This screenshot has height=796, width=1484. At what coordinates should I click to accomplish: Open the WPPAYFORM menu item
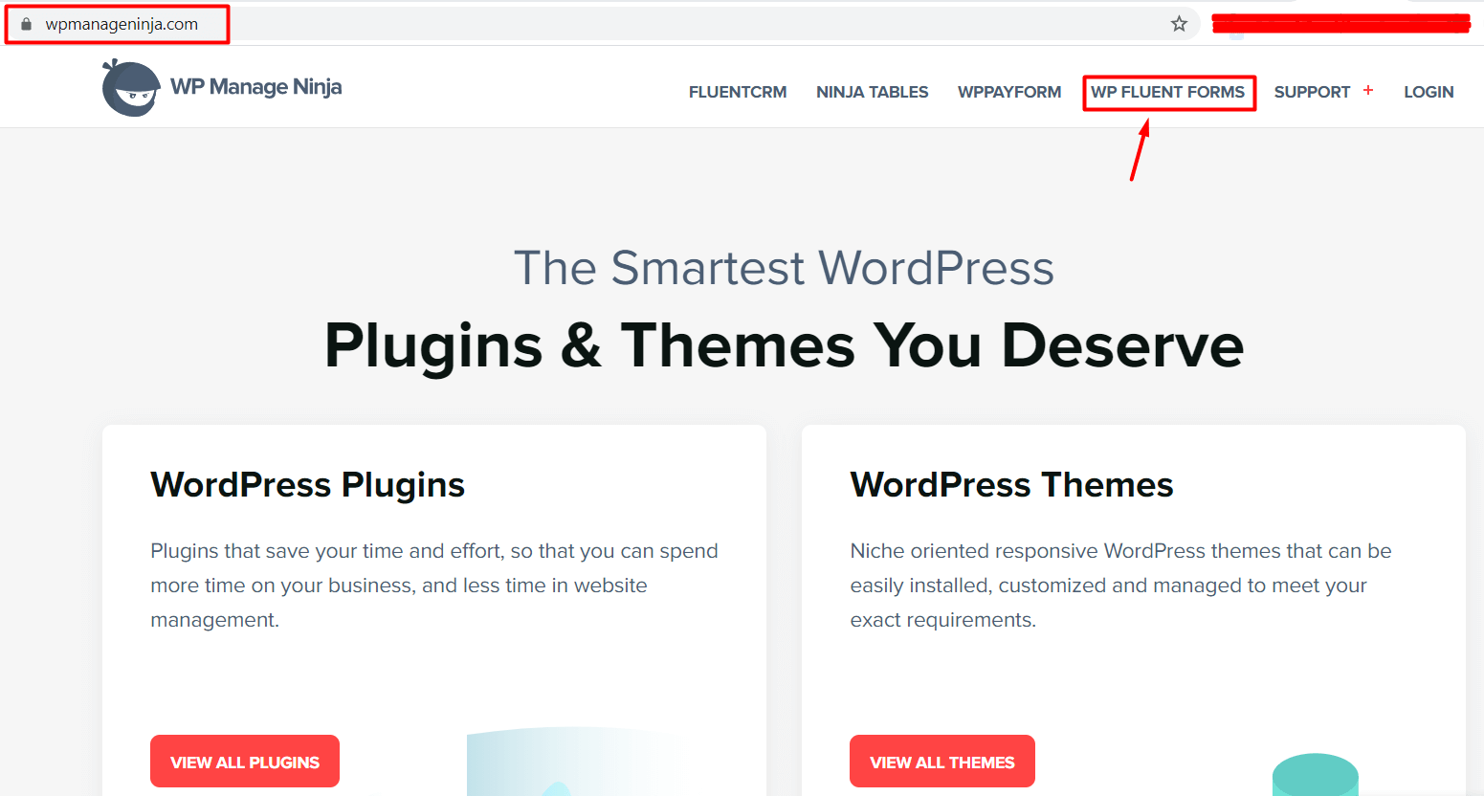point(1009,92)
